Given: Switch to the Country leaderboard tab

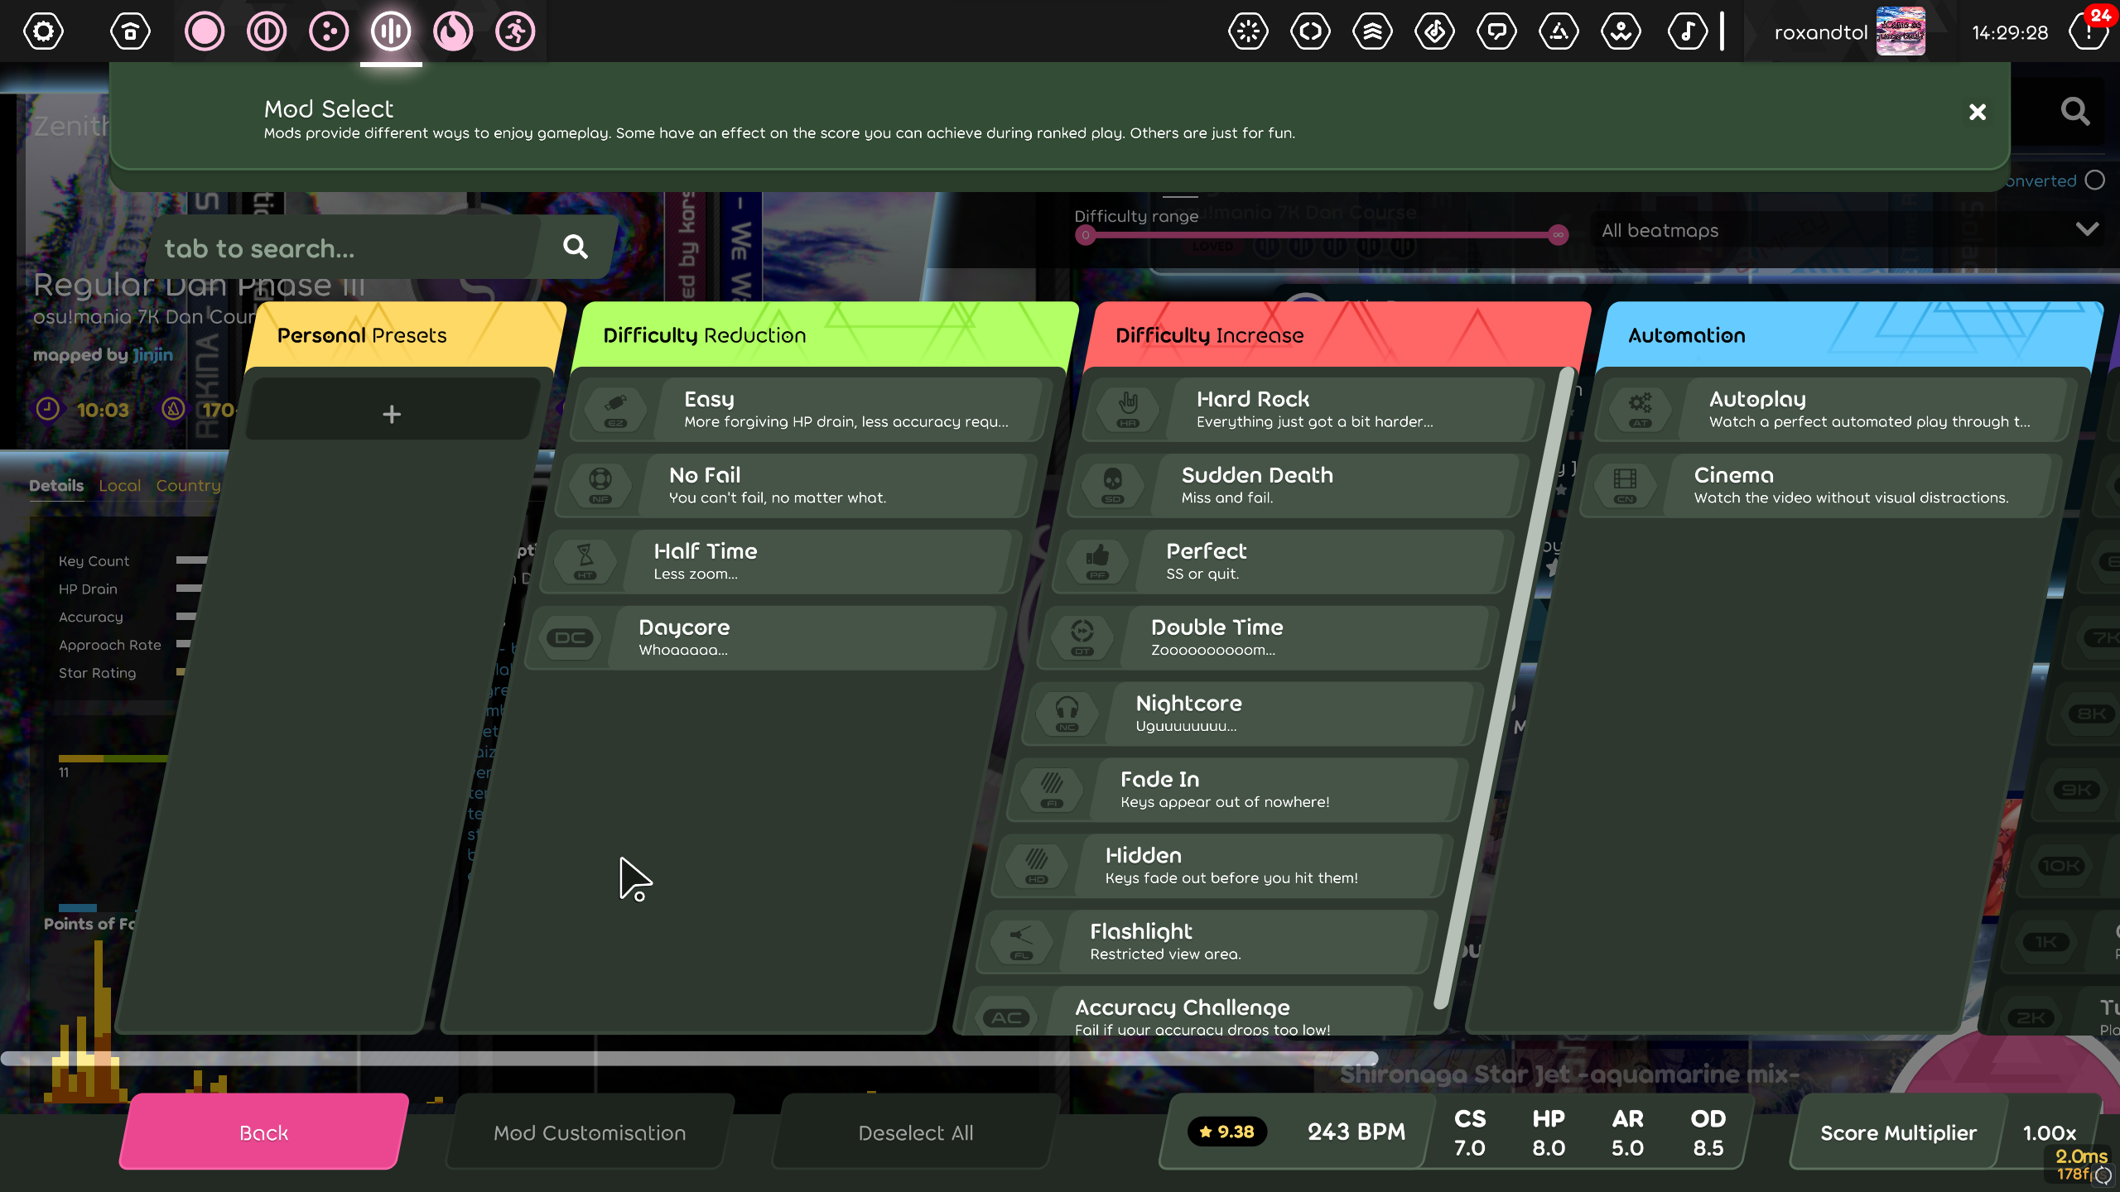Looking at the screenshot, I should click(x=188, y=486).
